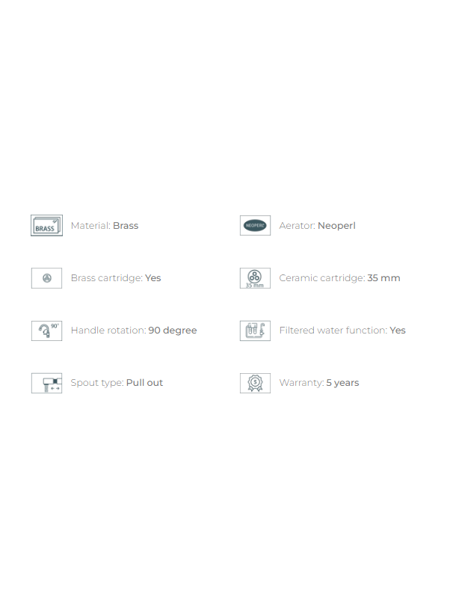Click the filtered water function icon

point(255,331)
